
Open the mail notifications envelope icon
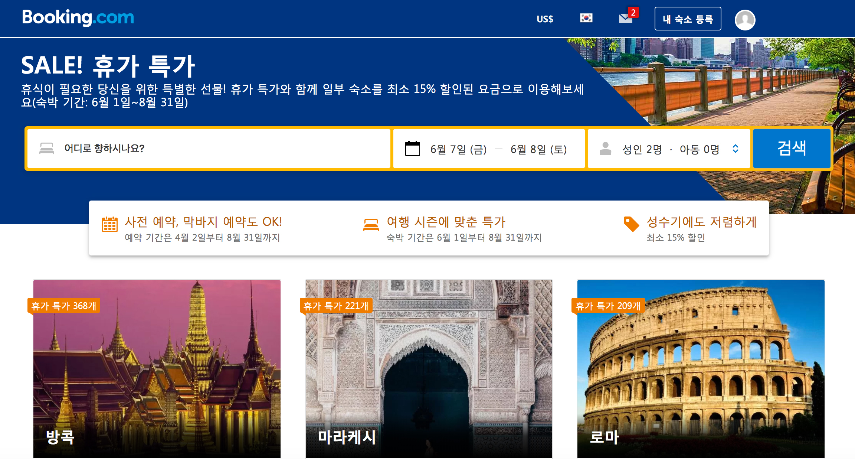click(626, 18)
